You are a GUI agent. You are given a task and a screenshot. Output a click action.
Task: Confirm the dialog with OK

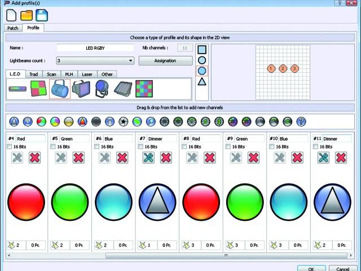pos(311,269)
